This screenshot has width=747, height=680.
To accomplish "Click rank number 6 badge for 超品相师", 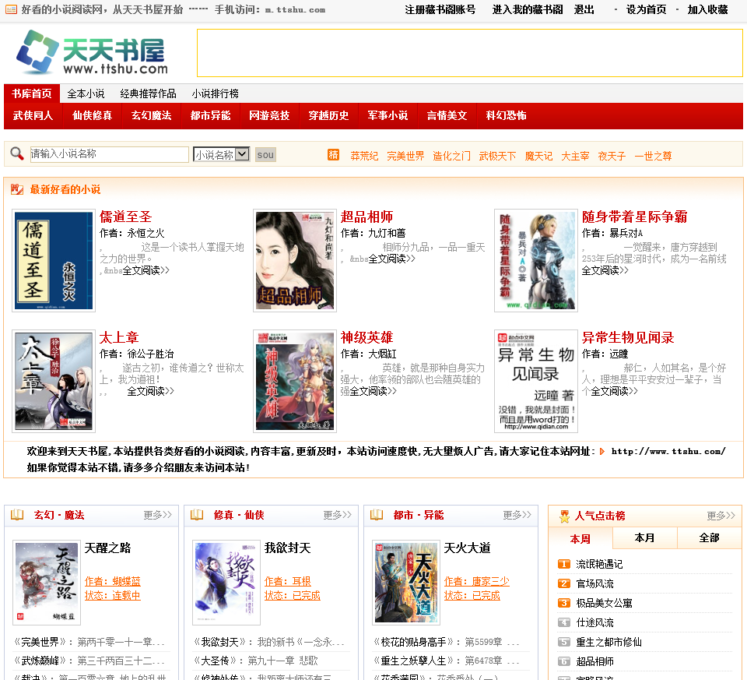I will pyautogui.click(x=564, y=662).
